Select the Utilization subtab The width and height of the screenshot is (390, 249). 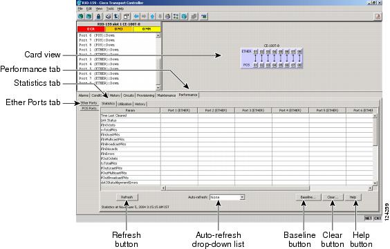pos(124,104)
